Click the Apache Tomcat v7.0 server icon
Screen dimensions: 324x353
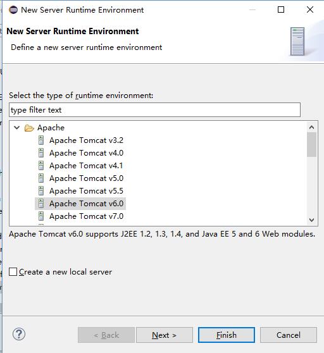click(x=41, y=216)
